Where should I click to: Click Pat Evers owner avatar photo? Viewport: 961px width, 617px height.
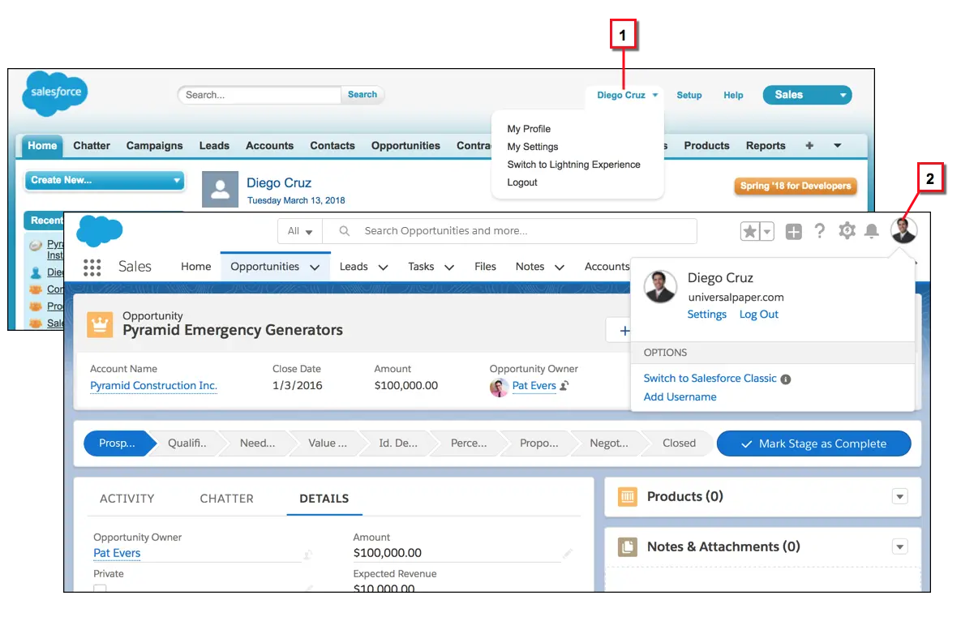pyautogui.click(x=499, y=387)
